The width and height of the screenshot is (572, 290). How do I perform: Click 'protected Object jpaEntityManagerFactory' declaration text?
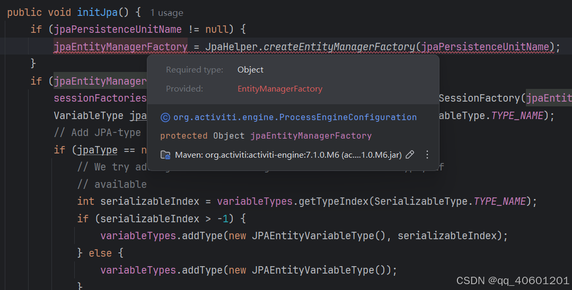(266, 136)
